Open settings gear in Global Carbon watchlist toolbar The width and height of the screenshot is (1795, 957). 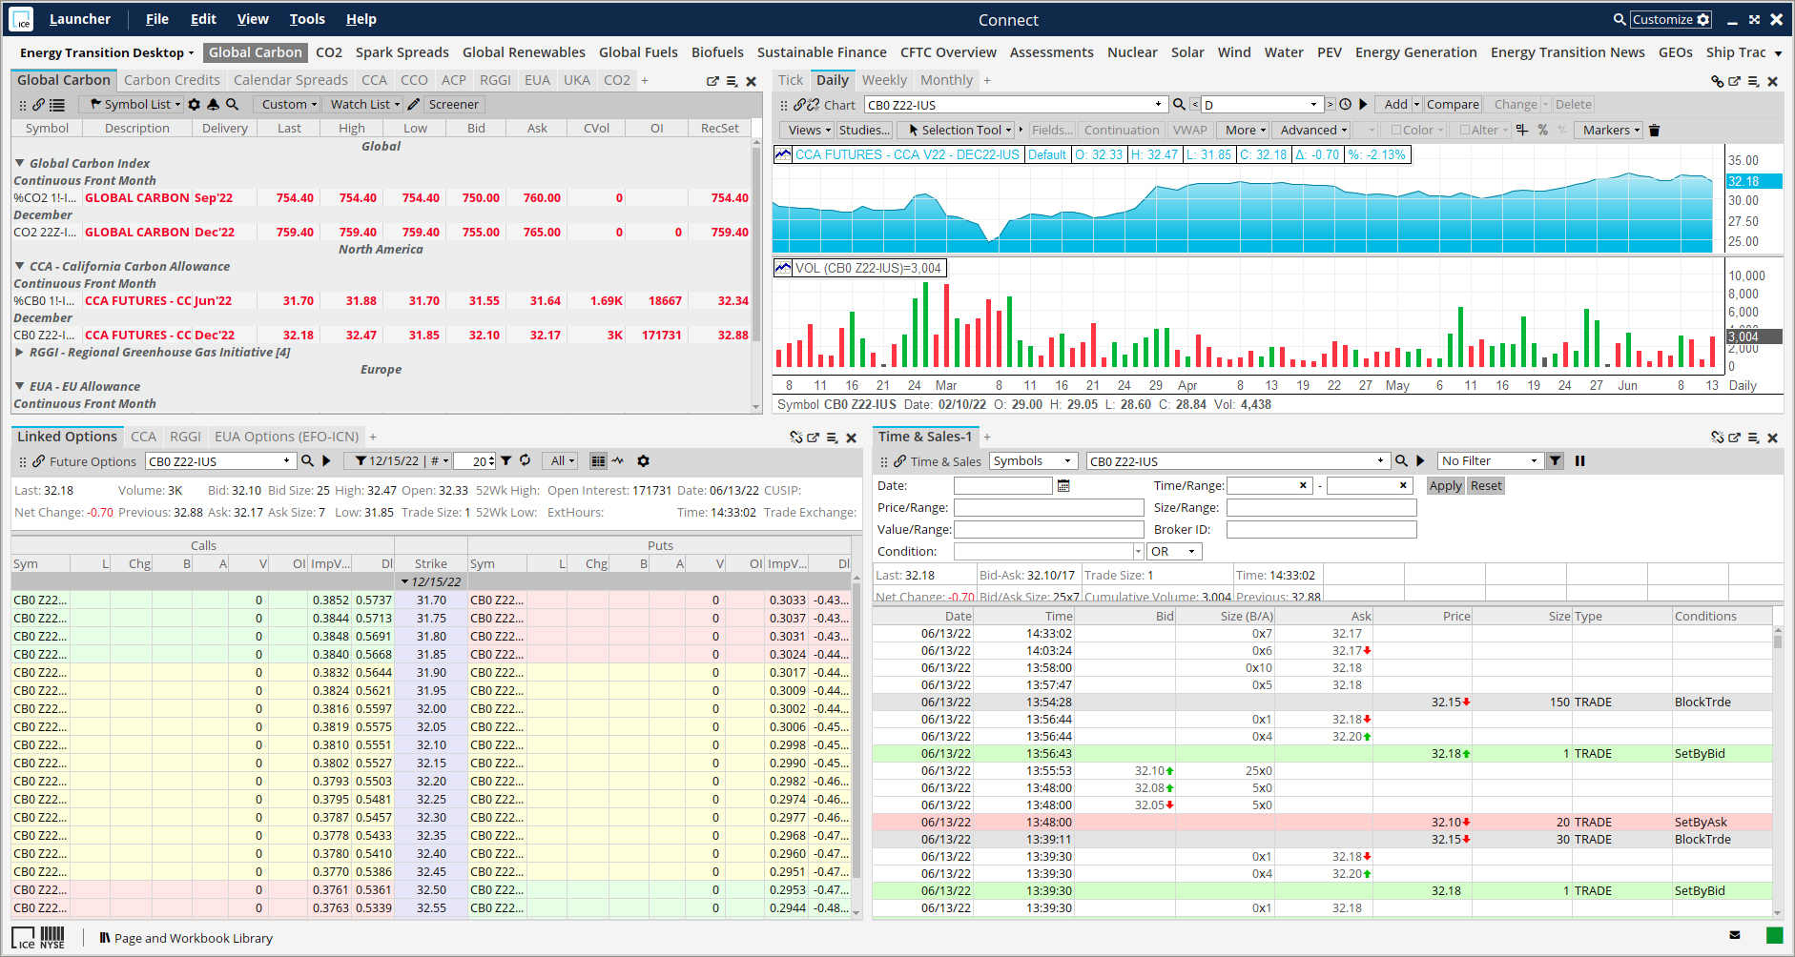(195, 105)
